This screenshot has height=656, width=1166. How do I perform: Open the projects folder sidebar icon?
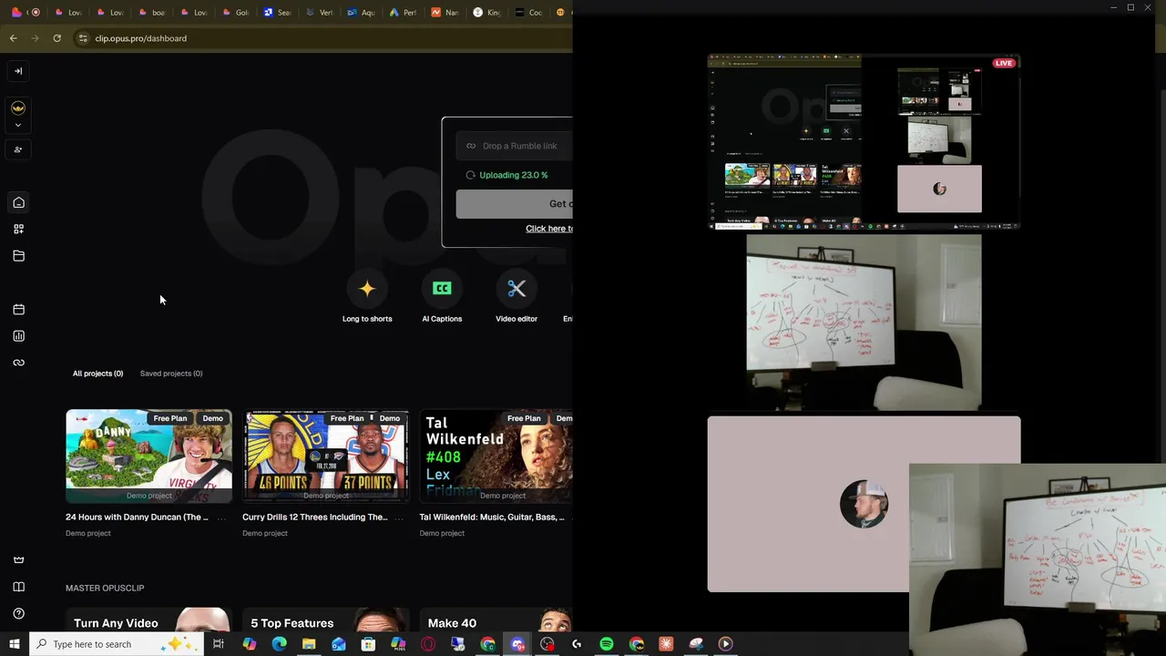point(18,256)
